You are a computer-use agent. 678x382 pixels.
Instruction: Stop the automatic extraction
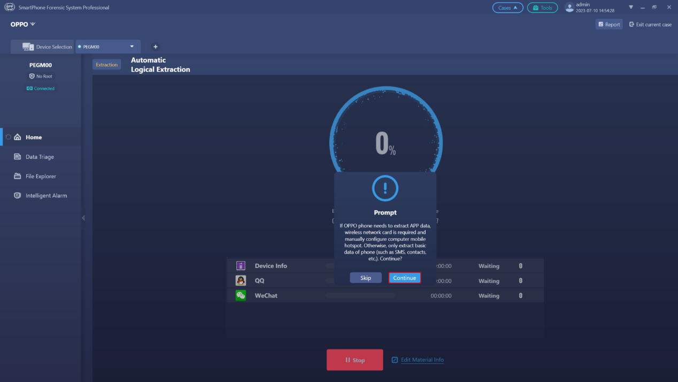coord(355,360)
